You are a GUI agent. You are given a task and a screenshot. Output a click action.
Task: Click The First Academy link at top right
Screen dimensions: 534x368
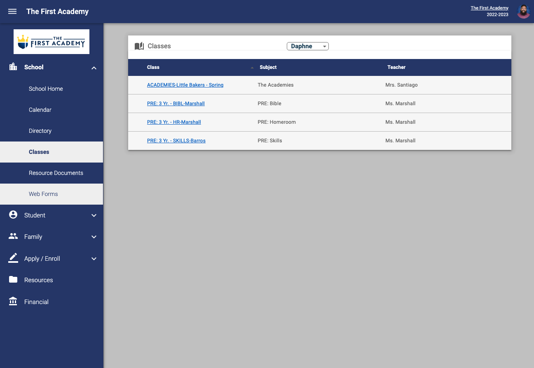(489, 8)
